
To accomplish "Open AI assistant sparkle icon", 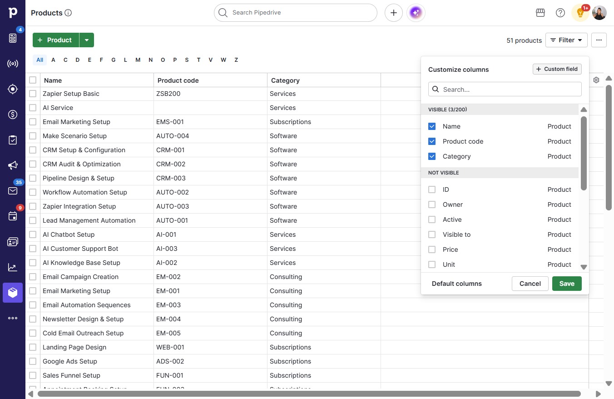I will point(416,13).
